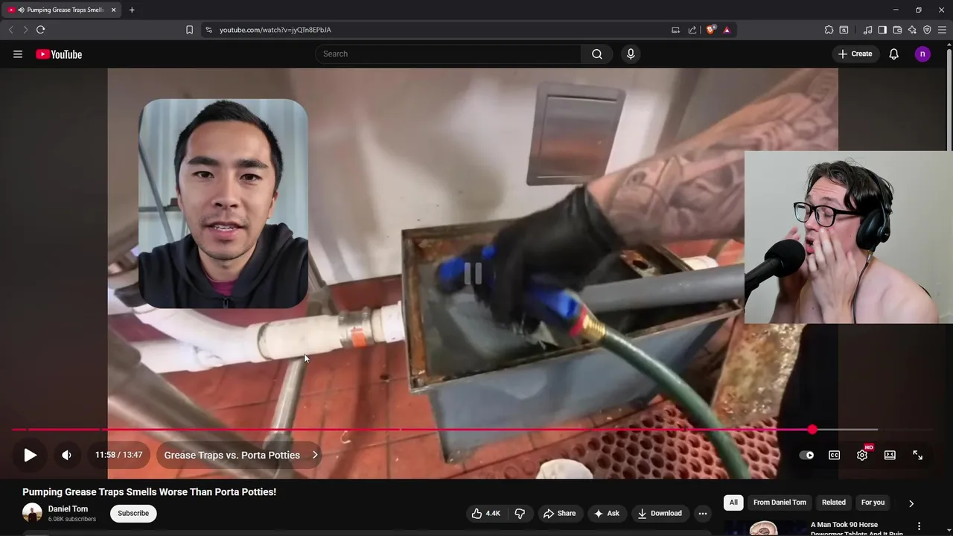Image resolution: width=953 pixels, height=536 pixels.
Task: Show more filter chips arrow
Action: (911, 503)
